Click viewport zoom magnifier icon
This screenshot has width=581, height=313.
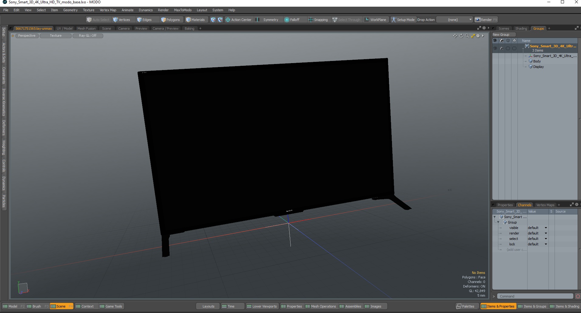467,36
